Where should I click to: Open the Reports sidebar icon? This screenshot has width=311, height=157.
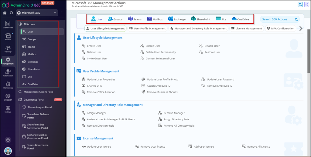(x=8, y=37)
